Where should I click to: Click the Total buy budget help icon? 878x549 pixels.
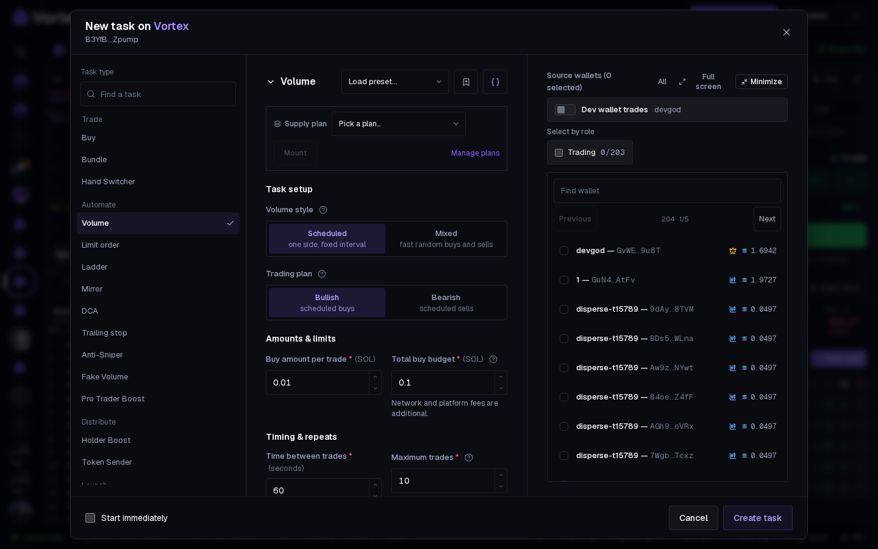(493, 359)
